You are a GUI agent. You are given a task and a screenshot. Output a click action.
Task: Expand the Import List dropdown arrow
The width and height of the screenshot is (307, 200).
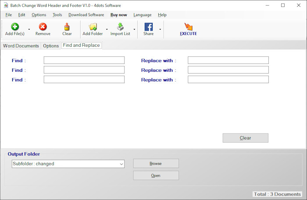[134, 29]
